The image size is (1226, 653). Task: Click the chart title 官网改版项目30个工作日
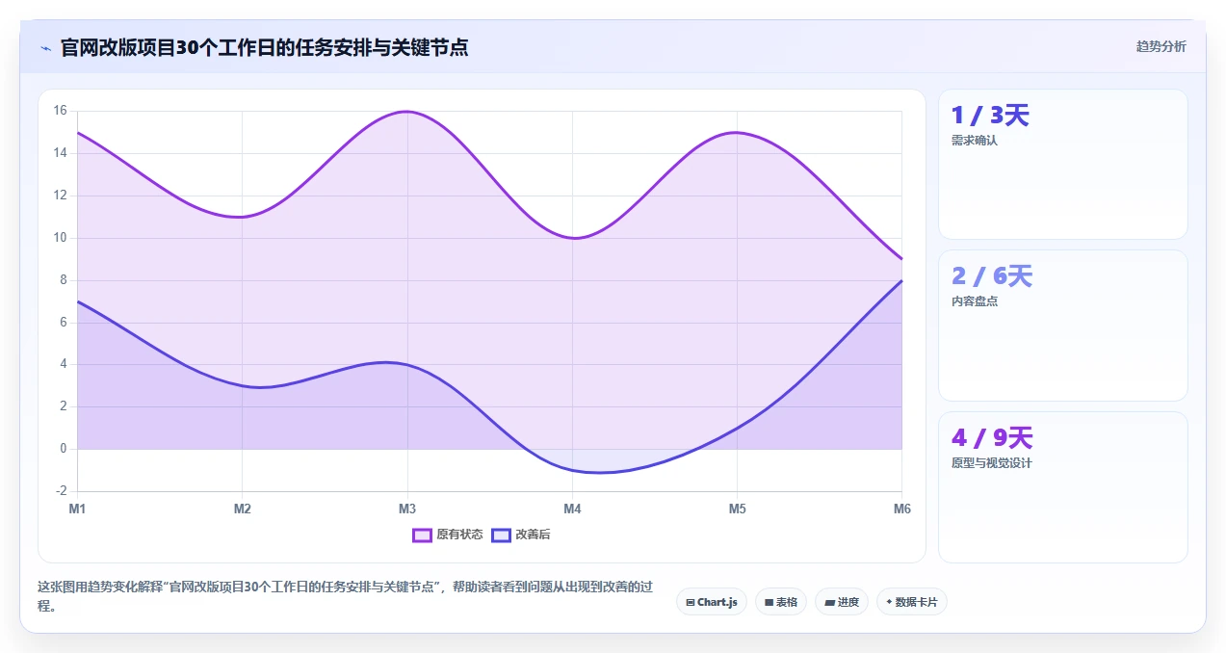264,47
